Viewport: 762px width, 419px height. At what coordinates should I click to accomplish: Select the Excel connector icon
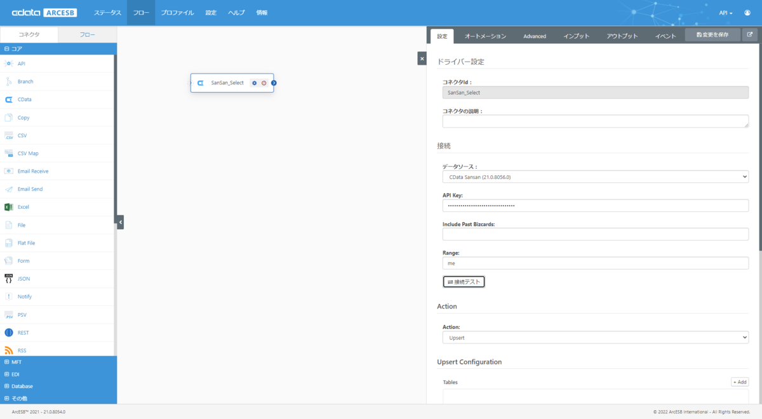point(9,207)
